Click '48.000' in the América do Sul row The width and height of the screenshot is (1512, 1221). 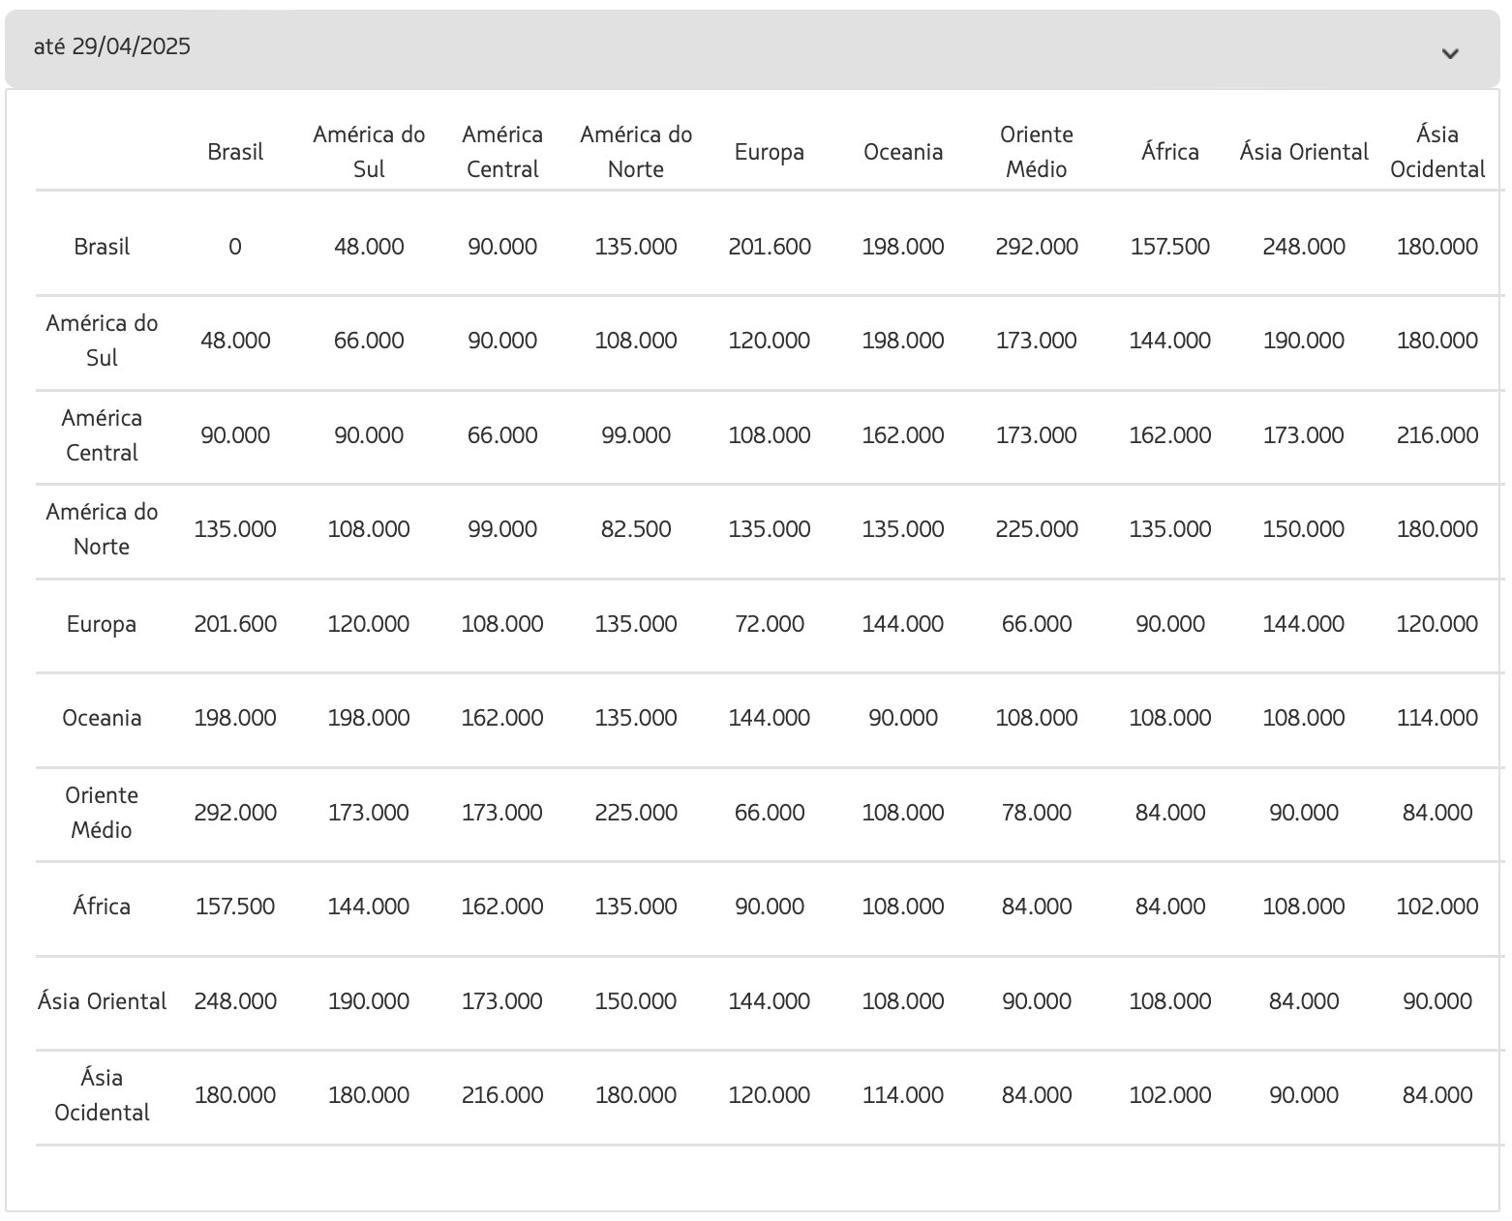[235, 341]
